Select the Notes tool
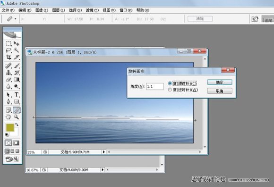This screenshot has width=274, height=187. coord(8,110)
